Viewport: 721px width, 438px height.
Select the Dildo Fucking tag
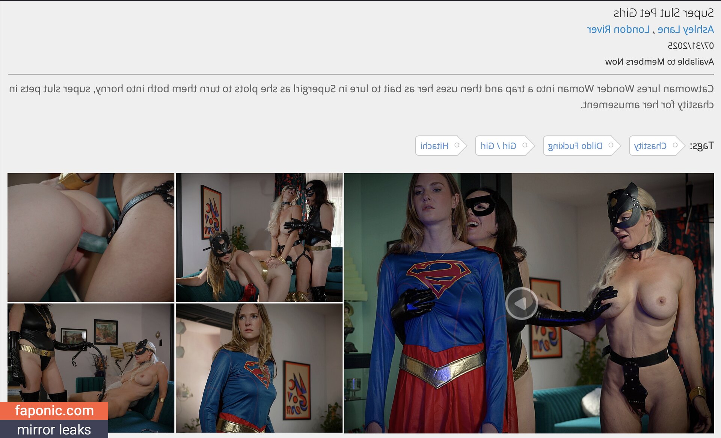click(x=575, y=146)
